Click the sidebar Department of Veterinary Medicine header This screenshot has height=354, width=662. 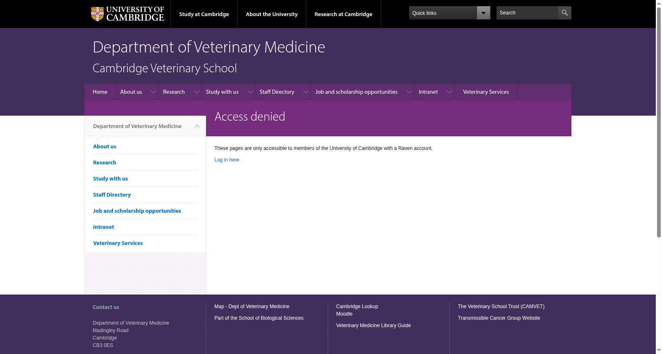pos(137,126)
